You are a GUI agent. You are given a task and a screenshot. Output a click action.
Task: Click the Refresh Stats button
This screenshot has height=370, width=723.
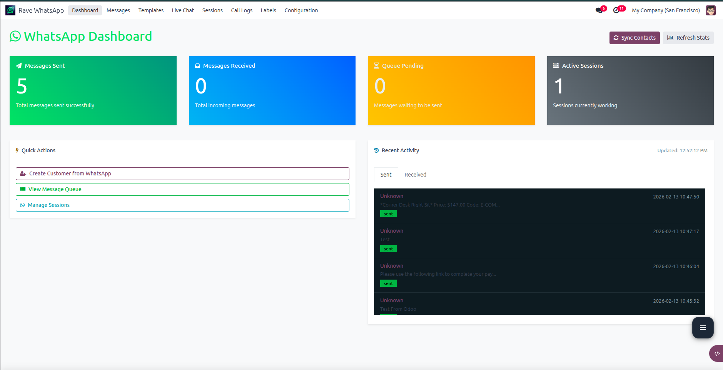click(688, 37)
